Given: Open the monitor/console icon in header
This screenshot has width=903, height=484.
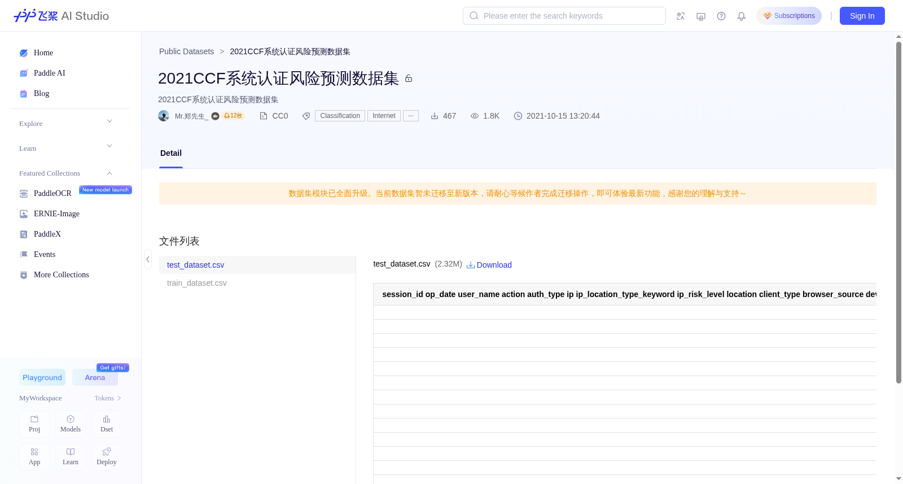Looking at the screenshot, I should pos(701,16).
